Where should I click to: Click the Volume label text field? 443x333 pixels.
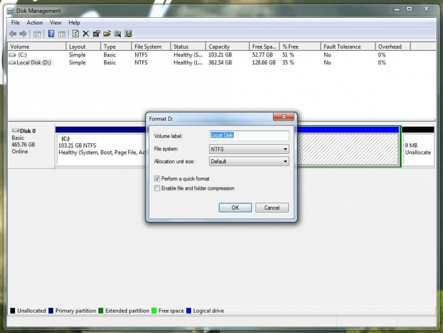coord(249,136)
